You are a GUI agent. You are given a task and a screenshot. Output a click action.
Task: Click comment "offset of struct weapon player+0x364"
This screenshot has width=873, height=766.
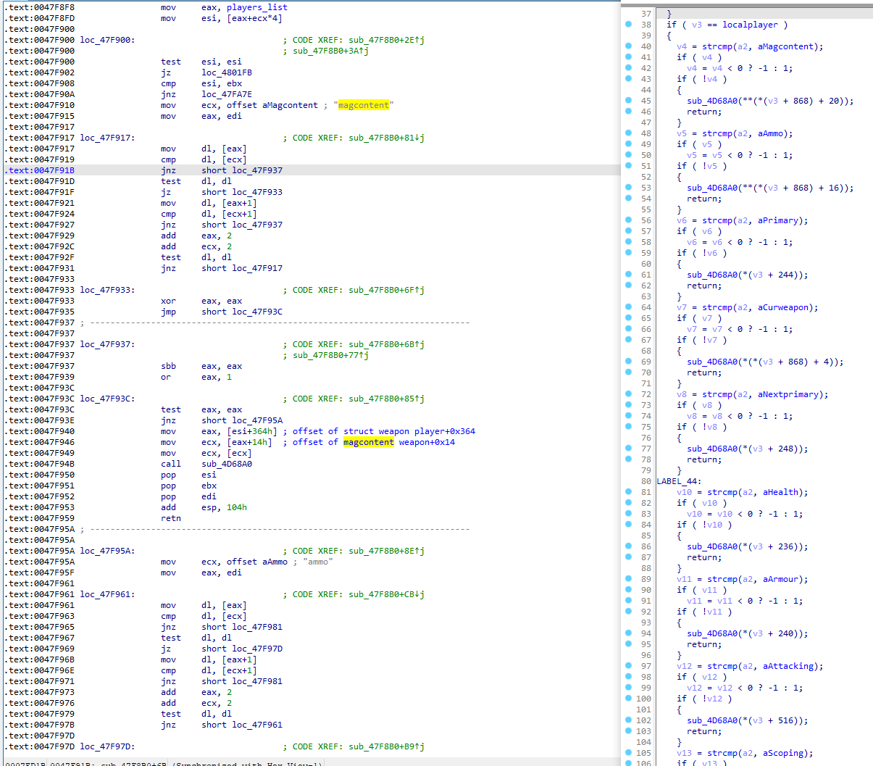(384, 431)
